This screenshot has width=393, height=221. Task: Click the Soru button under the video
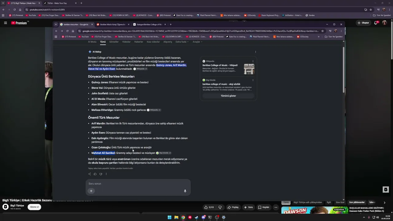coord(248,207)
